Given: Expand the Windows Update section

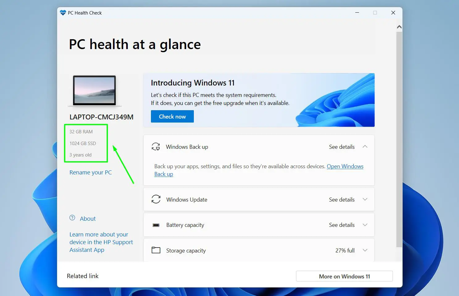Looking at the screenshot, I should pyautogui.click(x=365, y=199).
